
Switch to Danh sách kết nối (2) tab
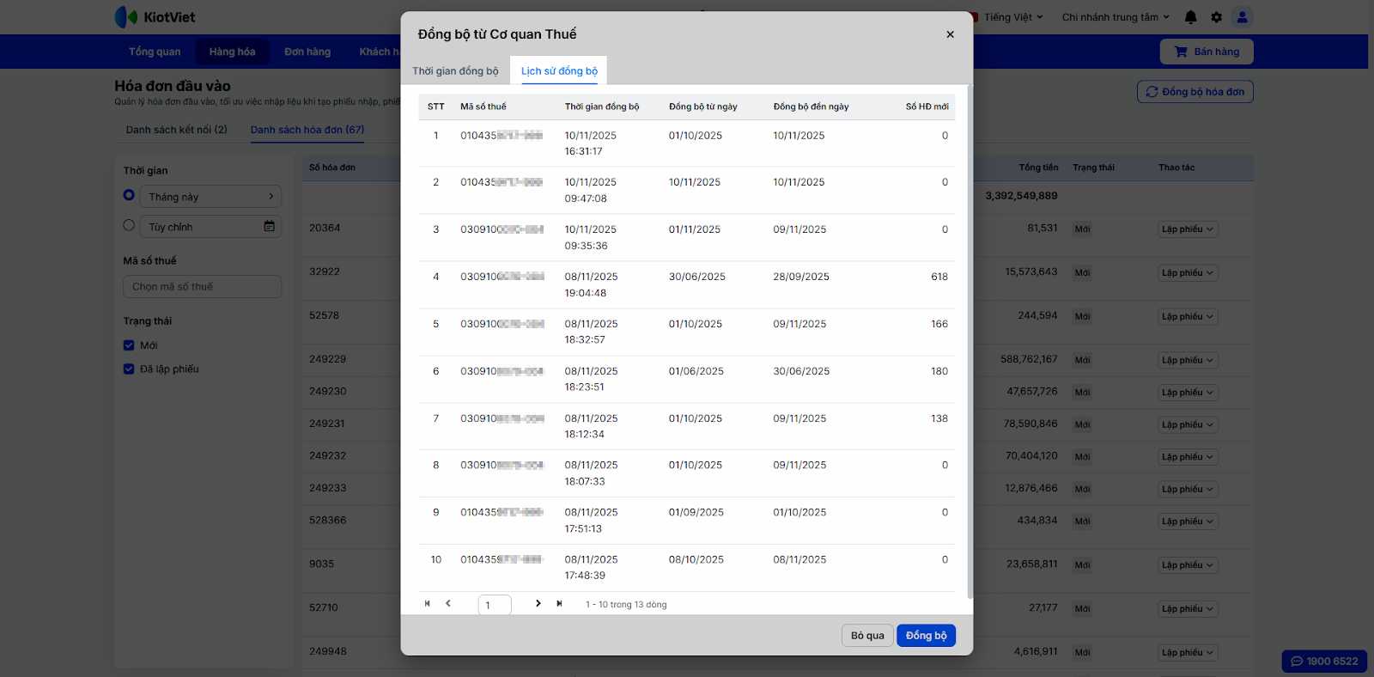pyautogui.click(x=176, y=130)
